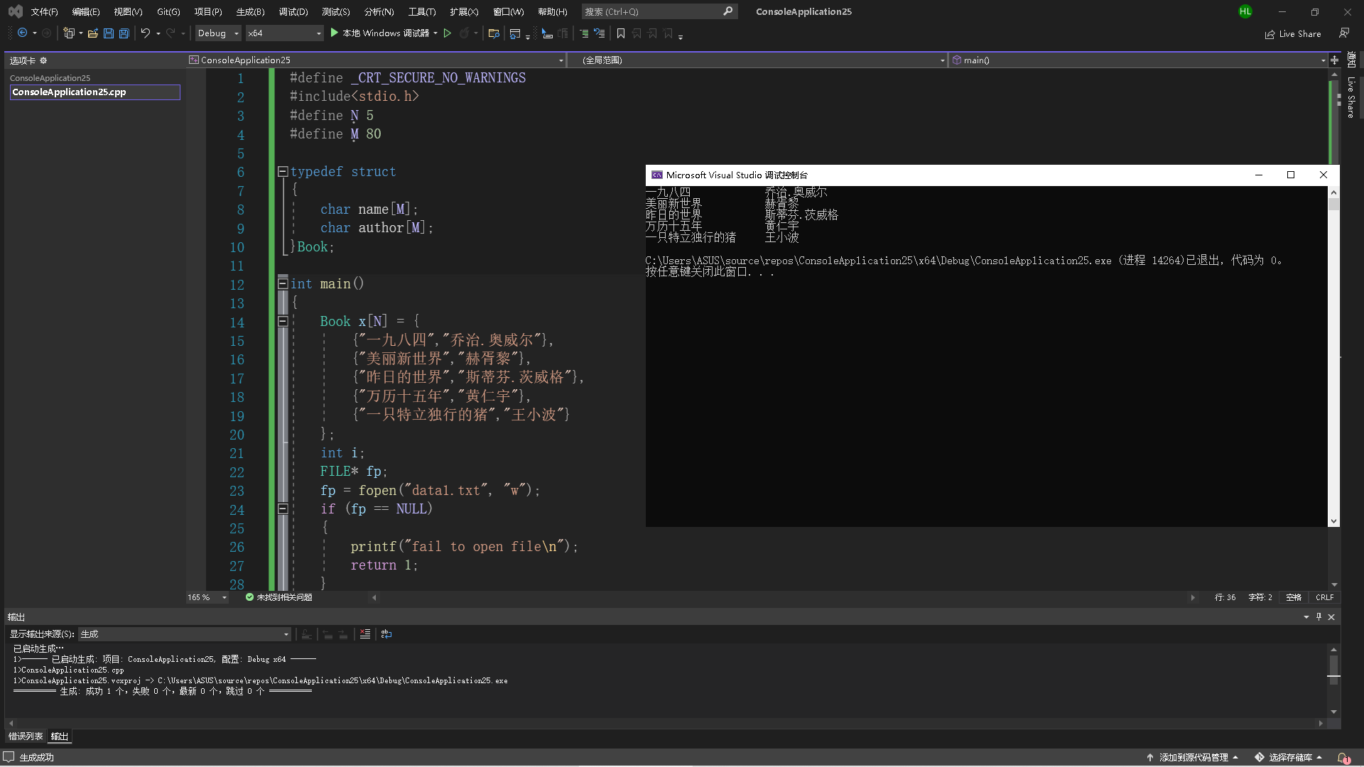Image resolution: width=1364 pixels, height=767 pixels.
Task: Click the tab options gear icon
Action: point(43,60)
